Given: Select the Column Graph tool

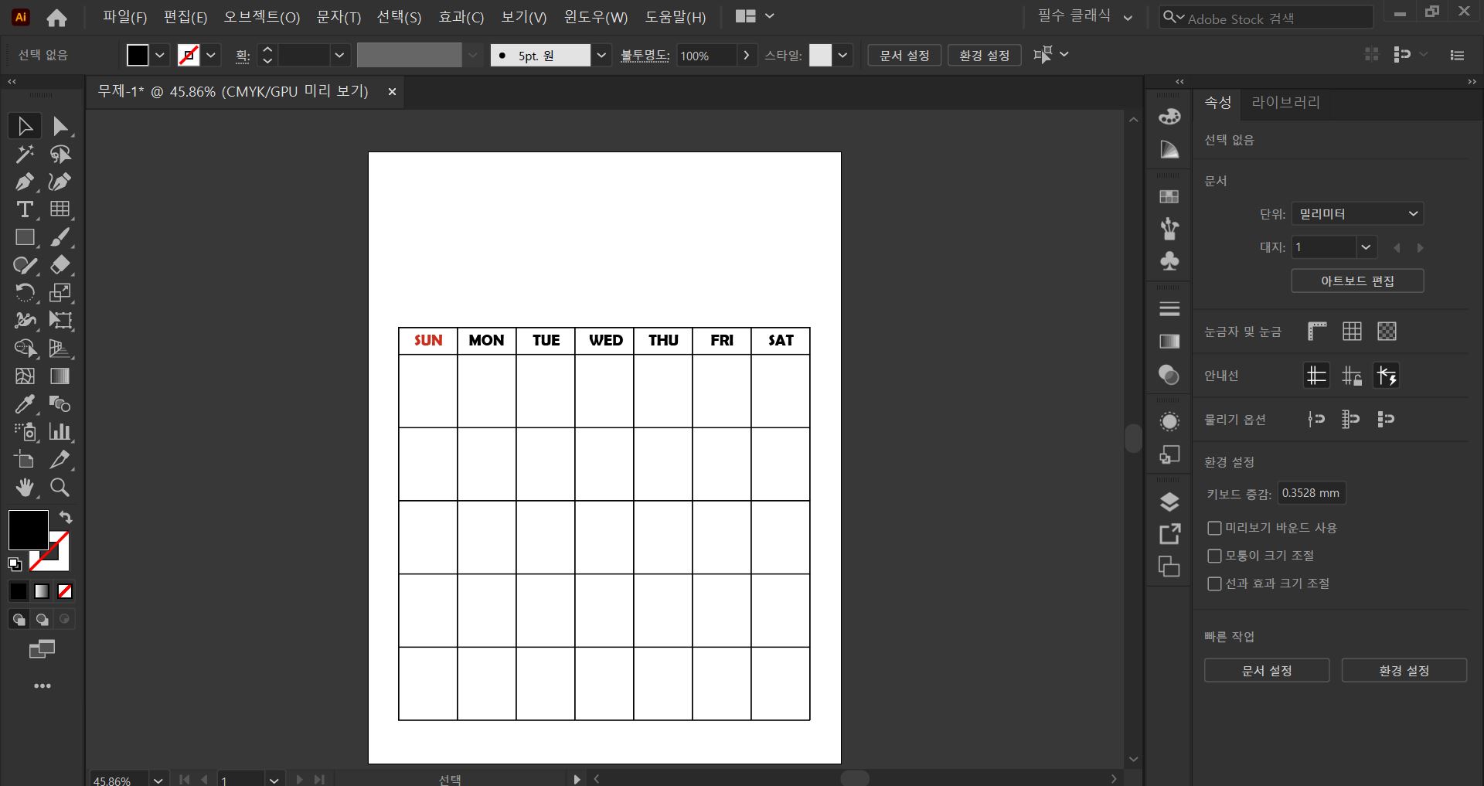Looking at the screenshot, I should (60, 432).
